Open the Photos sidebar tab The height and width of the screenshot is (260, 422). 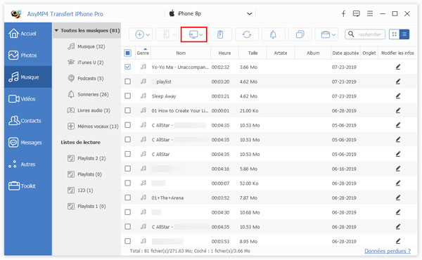pyautogui.click(x=28, y=56)
